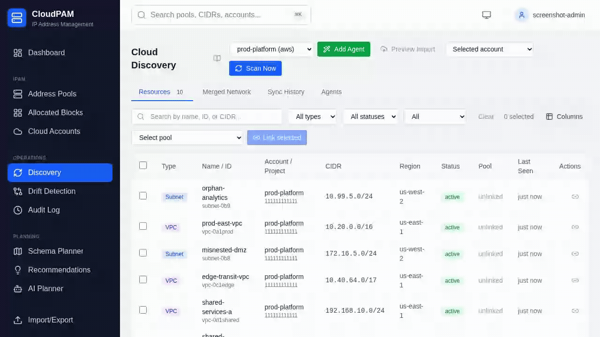This screenshot has width=600, height=337.
Task: Open Import/Export in the sidebar
Action: [60, 320]
